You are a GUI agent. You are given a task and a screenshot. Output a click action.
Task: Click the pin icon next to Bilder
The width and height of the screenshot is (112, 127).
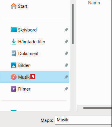(x=66, y=65)
